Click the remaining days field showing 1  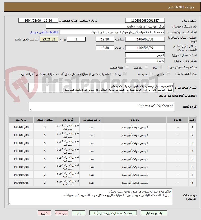pyautogui.click(x=76, y=39)
